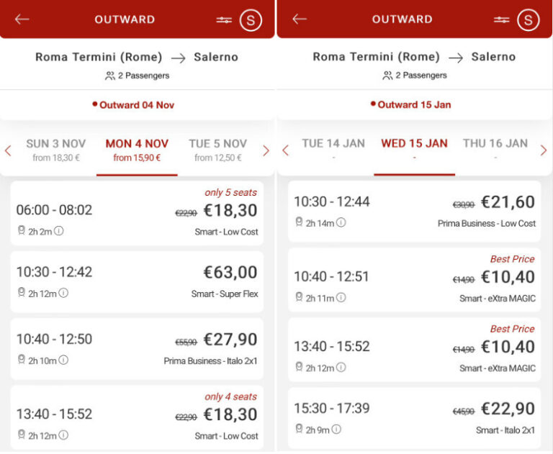The width and height of the screenshot is (553, 454).
Task: Tap the circled S profile icon, left panel
Action: [x=251, y=20]
